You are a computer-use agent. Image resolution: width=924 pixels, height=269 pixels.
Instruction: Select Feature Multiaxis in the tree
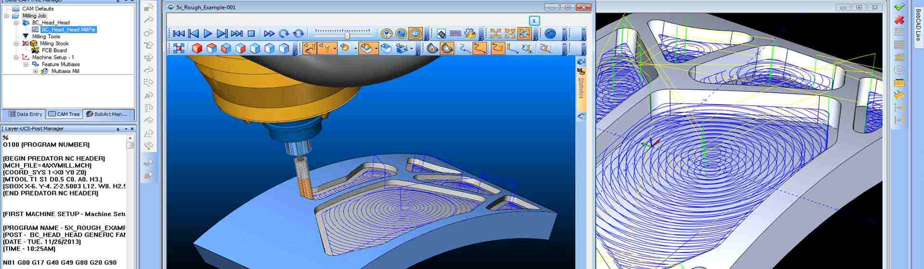click(61, 64)
